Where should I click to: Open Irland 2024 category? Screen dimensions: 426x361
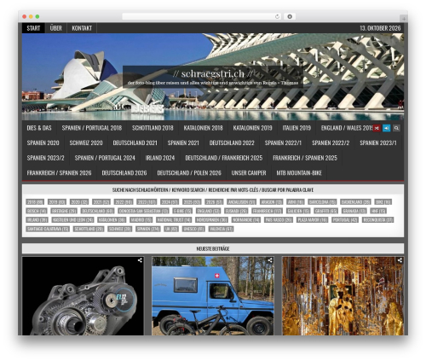(160, 158)
